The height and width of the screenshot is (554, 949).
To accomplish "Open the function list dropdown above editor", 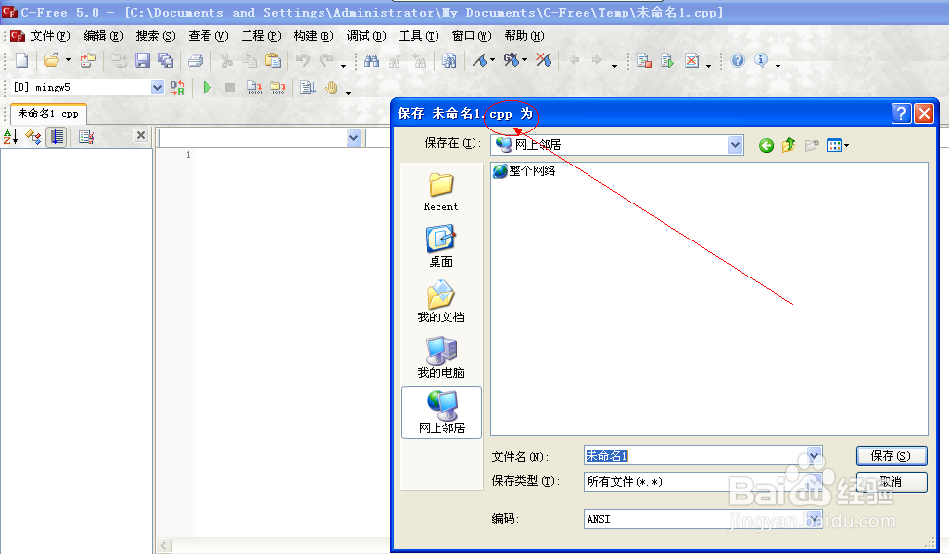I will point(354,138).
